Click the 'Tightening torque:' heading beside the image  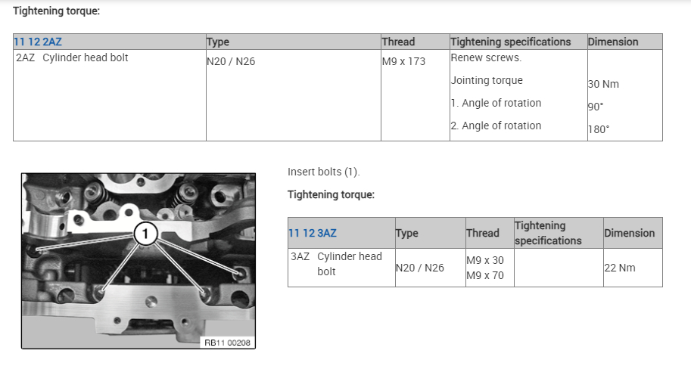[331, 194]
